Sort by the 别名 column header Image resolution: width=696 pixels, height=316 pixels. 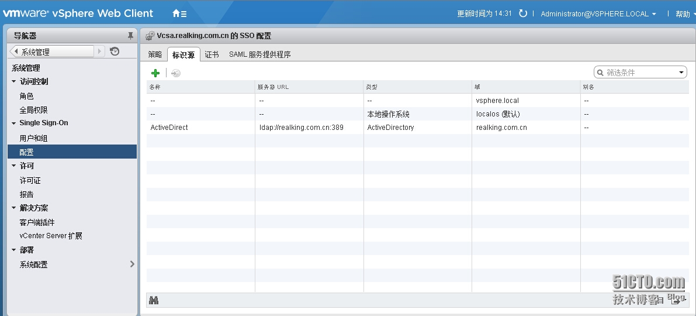(x=635, y=87)
